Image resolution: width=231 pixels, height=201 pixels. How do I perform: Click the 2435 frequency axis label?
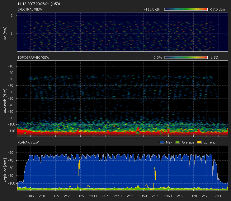pyautogui.click(x=106, y=196)
